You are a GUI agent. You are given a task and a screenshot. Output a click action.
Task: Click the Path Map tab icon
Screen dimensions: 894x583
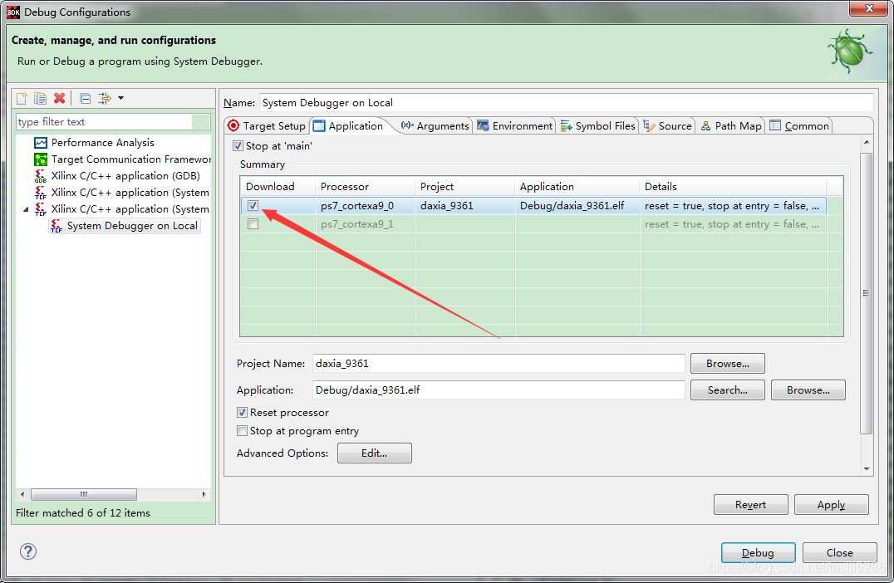point(706,126)
